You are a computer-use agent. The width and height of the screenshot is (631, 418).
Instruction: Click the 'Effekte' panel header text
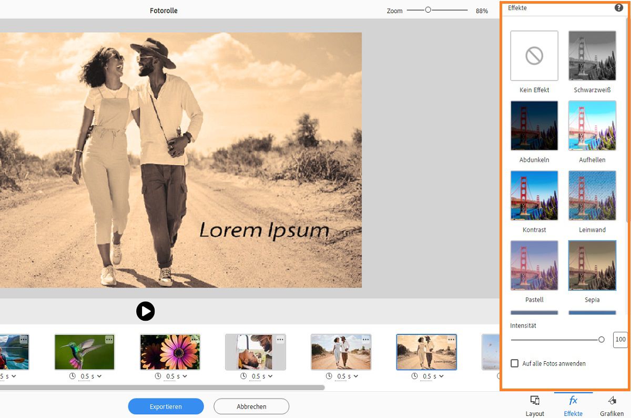(x=517, y=8)
